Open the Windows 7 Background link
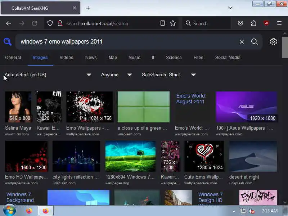The width and height of the screenshot is (288, 216). pos(20,197)
